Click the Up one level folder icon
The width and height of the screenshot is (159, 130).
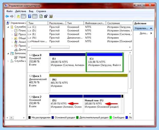coord(18,16)
